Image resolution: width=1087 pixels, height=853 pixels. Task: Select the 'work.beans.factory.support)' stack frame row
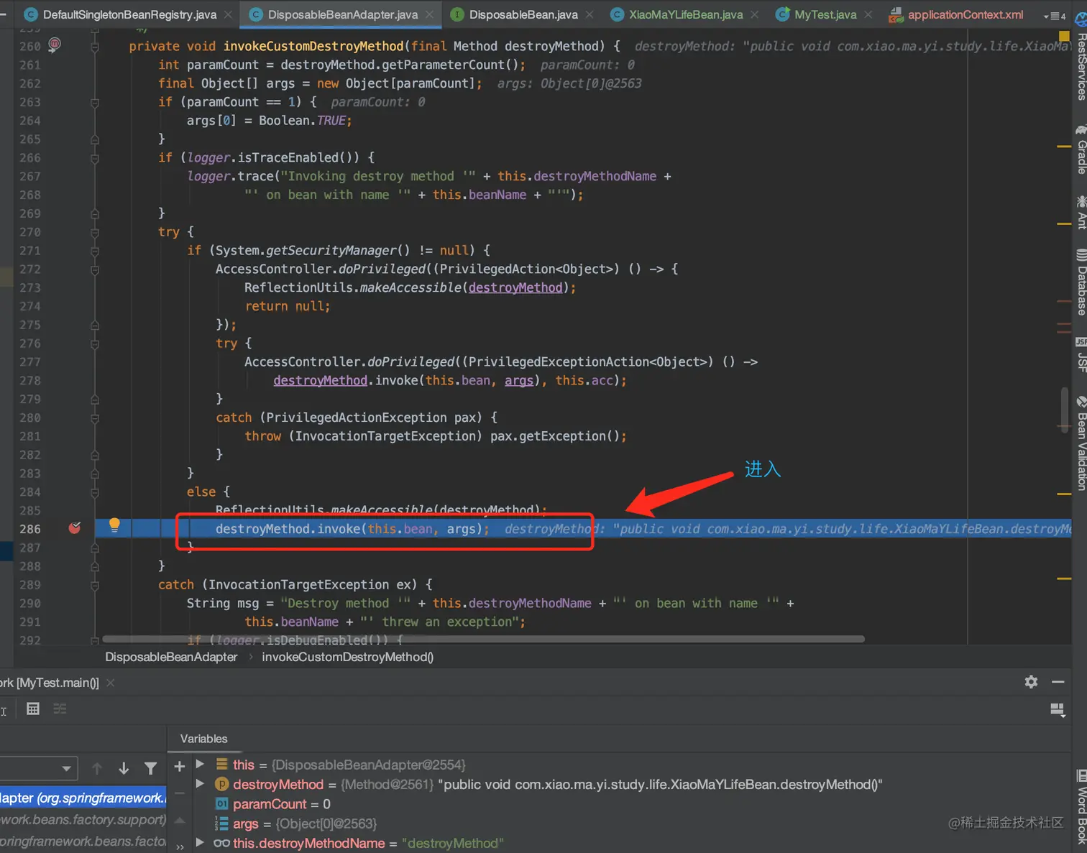coord(83,819)
